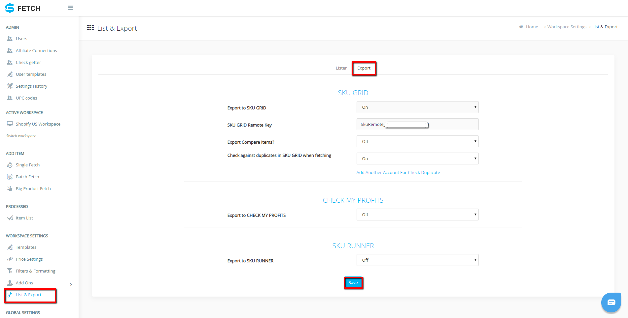Click the Add Ons user-plus icon

[10, 283]
